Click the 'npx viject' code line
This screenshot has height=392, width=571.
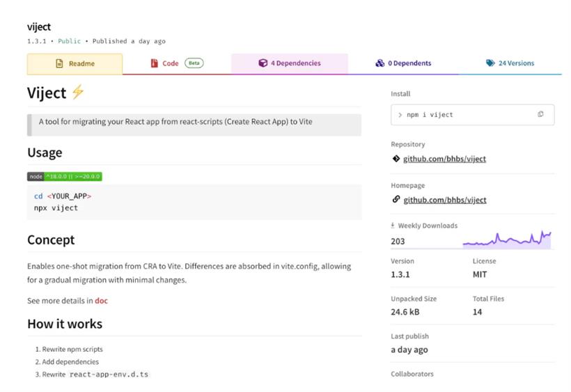pos(56,207)
